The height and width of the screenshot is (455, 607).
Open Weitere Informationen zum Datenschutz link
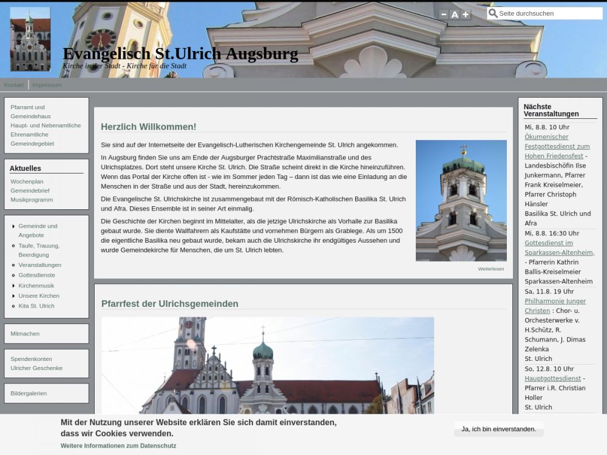[x=118, y=446]
